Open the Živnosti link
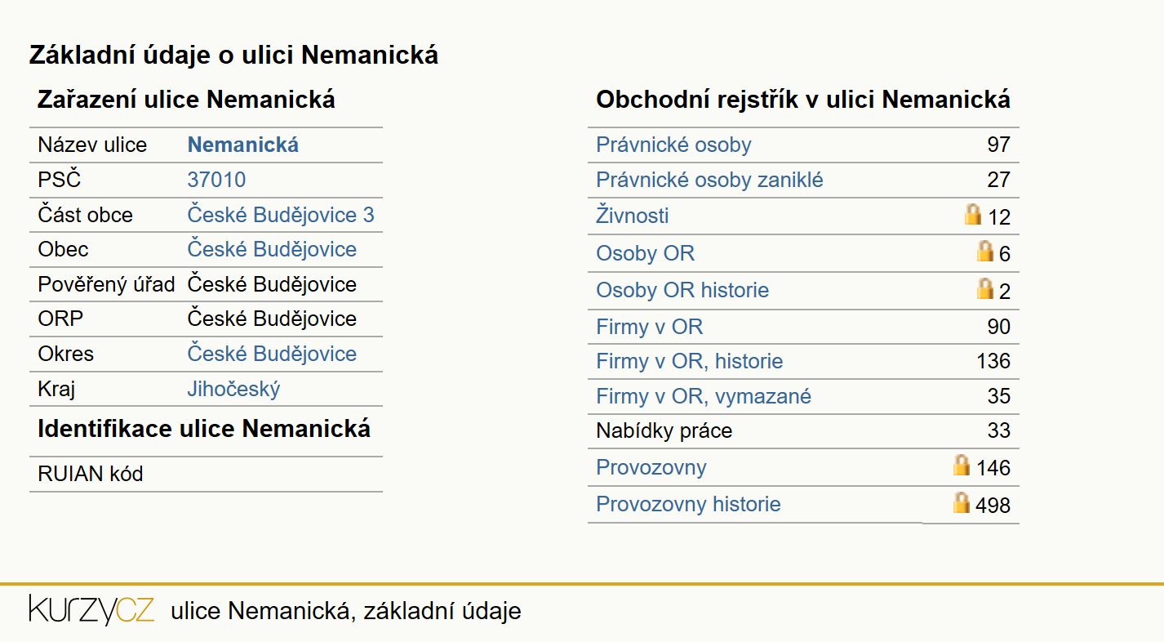The width and height of the screenshot is (1164, 642). point(633,216)
